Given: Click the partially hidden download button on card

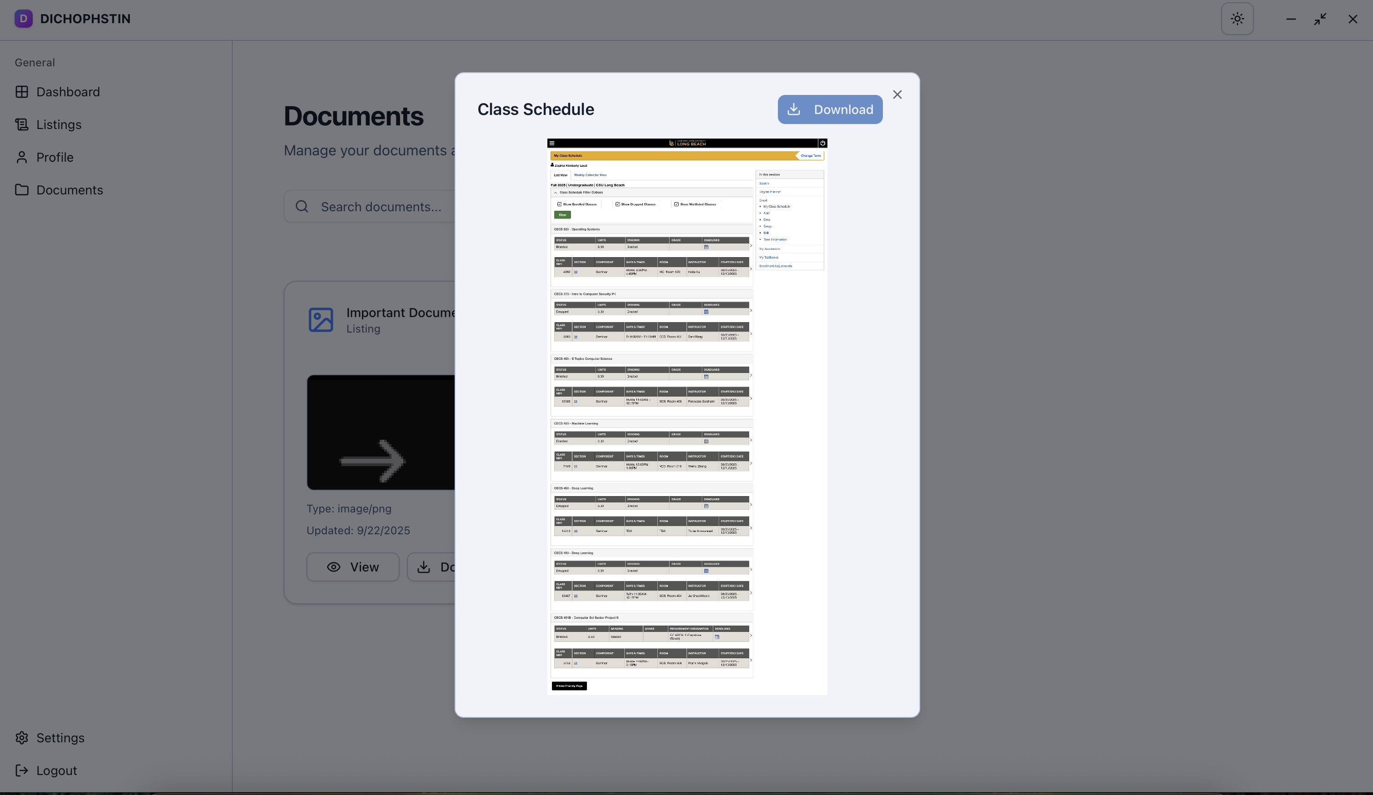Looking at the screenshot, I should point(431,567).
